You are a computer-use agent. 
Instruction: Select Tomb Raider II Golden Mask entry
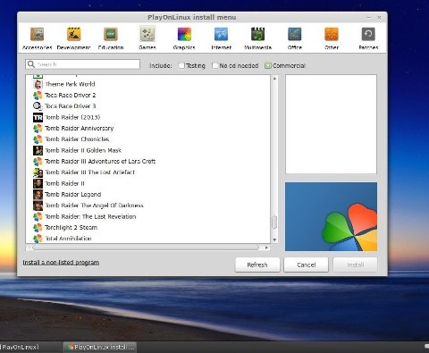coord(83,150)
